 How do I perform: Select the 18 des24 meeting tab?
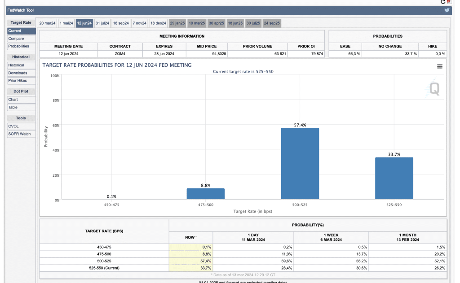pyautogui.click(x=158, y=23)
